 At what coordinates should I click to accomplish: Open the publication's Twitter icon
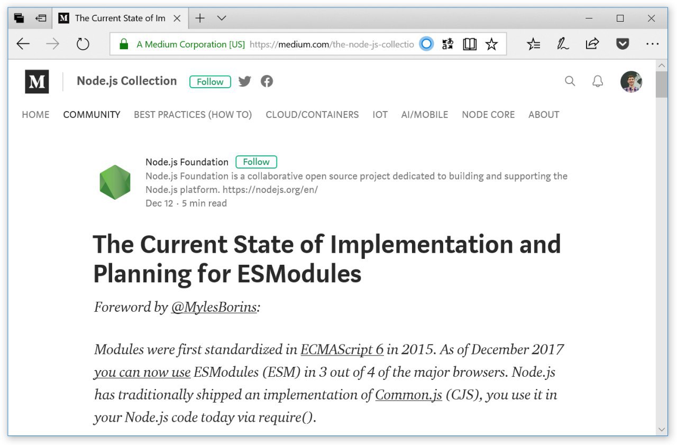point(245,81)
